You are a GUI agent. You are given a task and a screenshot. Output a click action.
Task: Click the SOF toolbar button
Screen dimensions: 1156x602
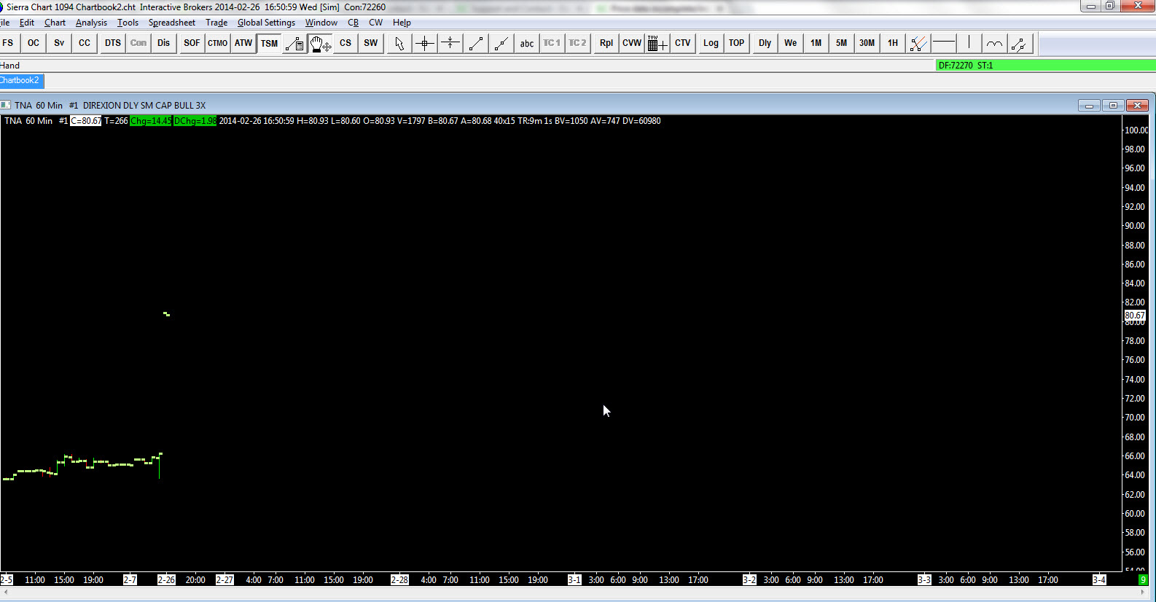point(192,43)
